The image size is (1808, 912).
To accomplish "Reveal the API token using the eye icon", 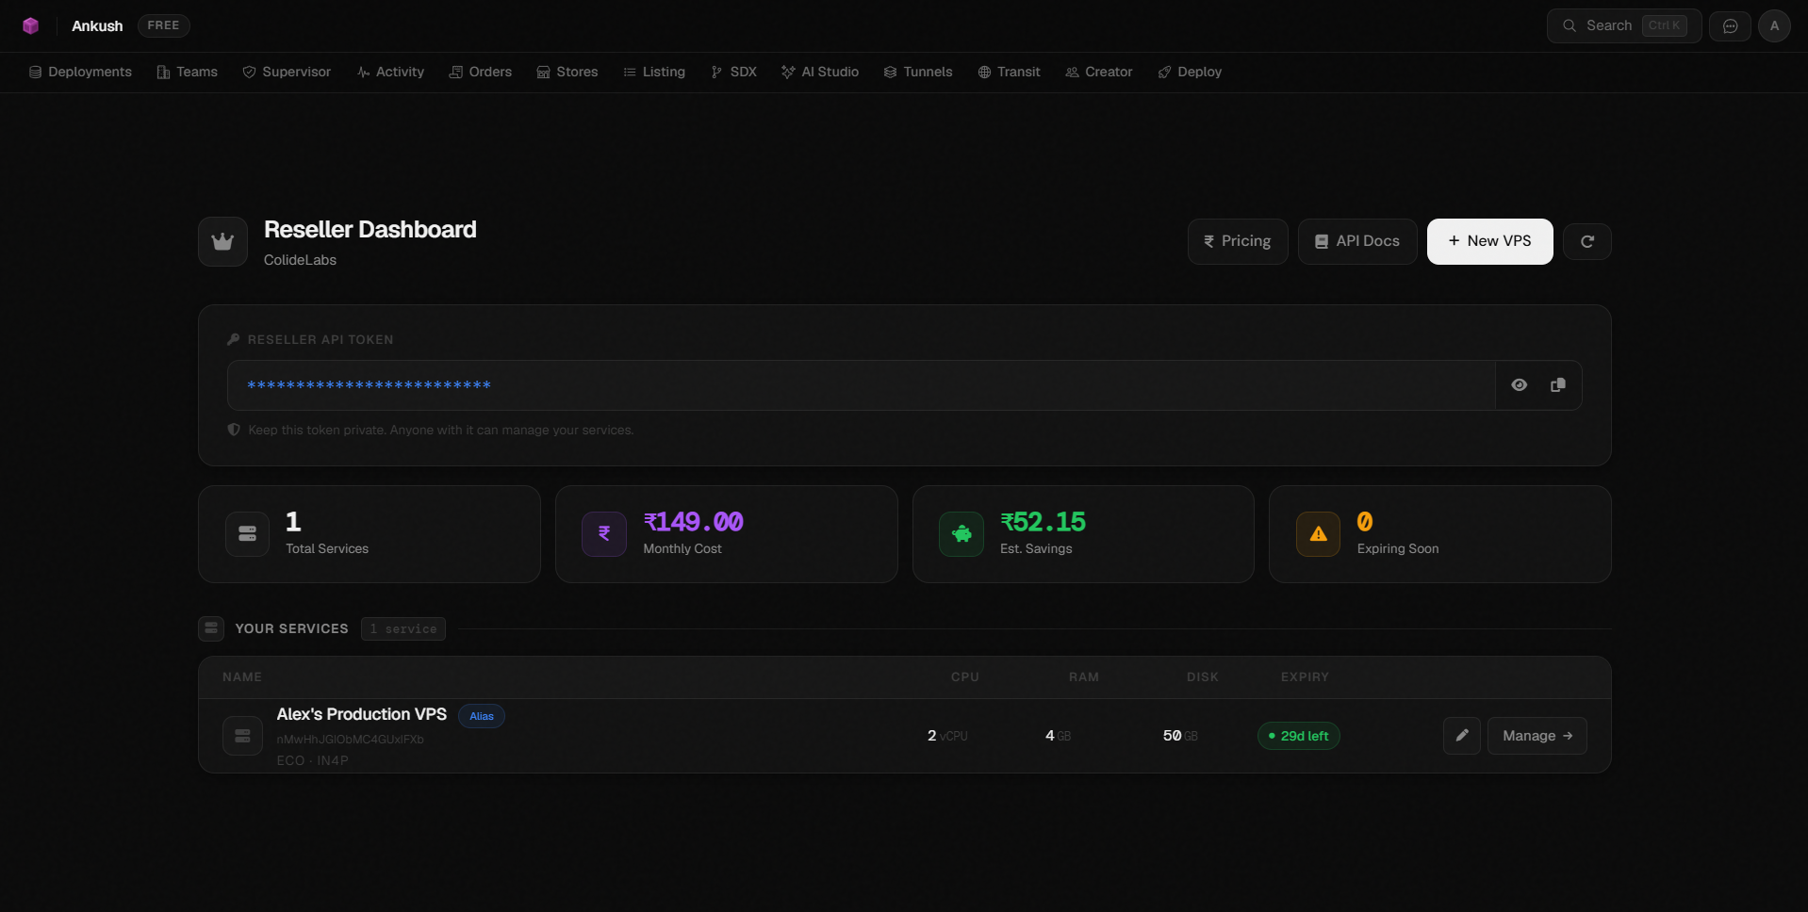I will coord(1519,384).
